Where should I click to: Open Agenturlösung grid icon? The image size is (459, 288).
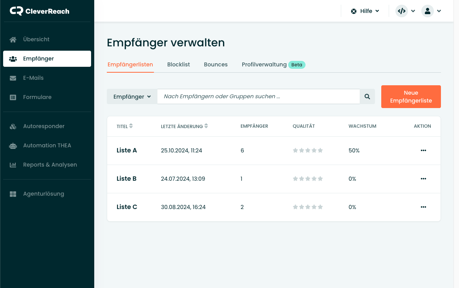click(13, 194)
